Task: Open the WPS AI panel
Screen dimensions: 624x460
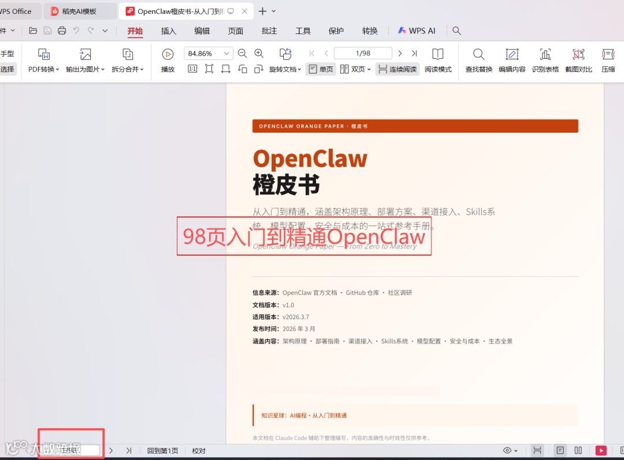Action: click(417, 31)
